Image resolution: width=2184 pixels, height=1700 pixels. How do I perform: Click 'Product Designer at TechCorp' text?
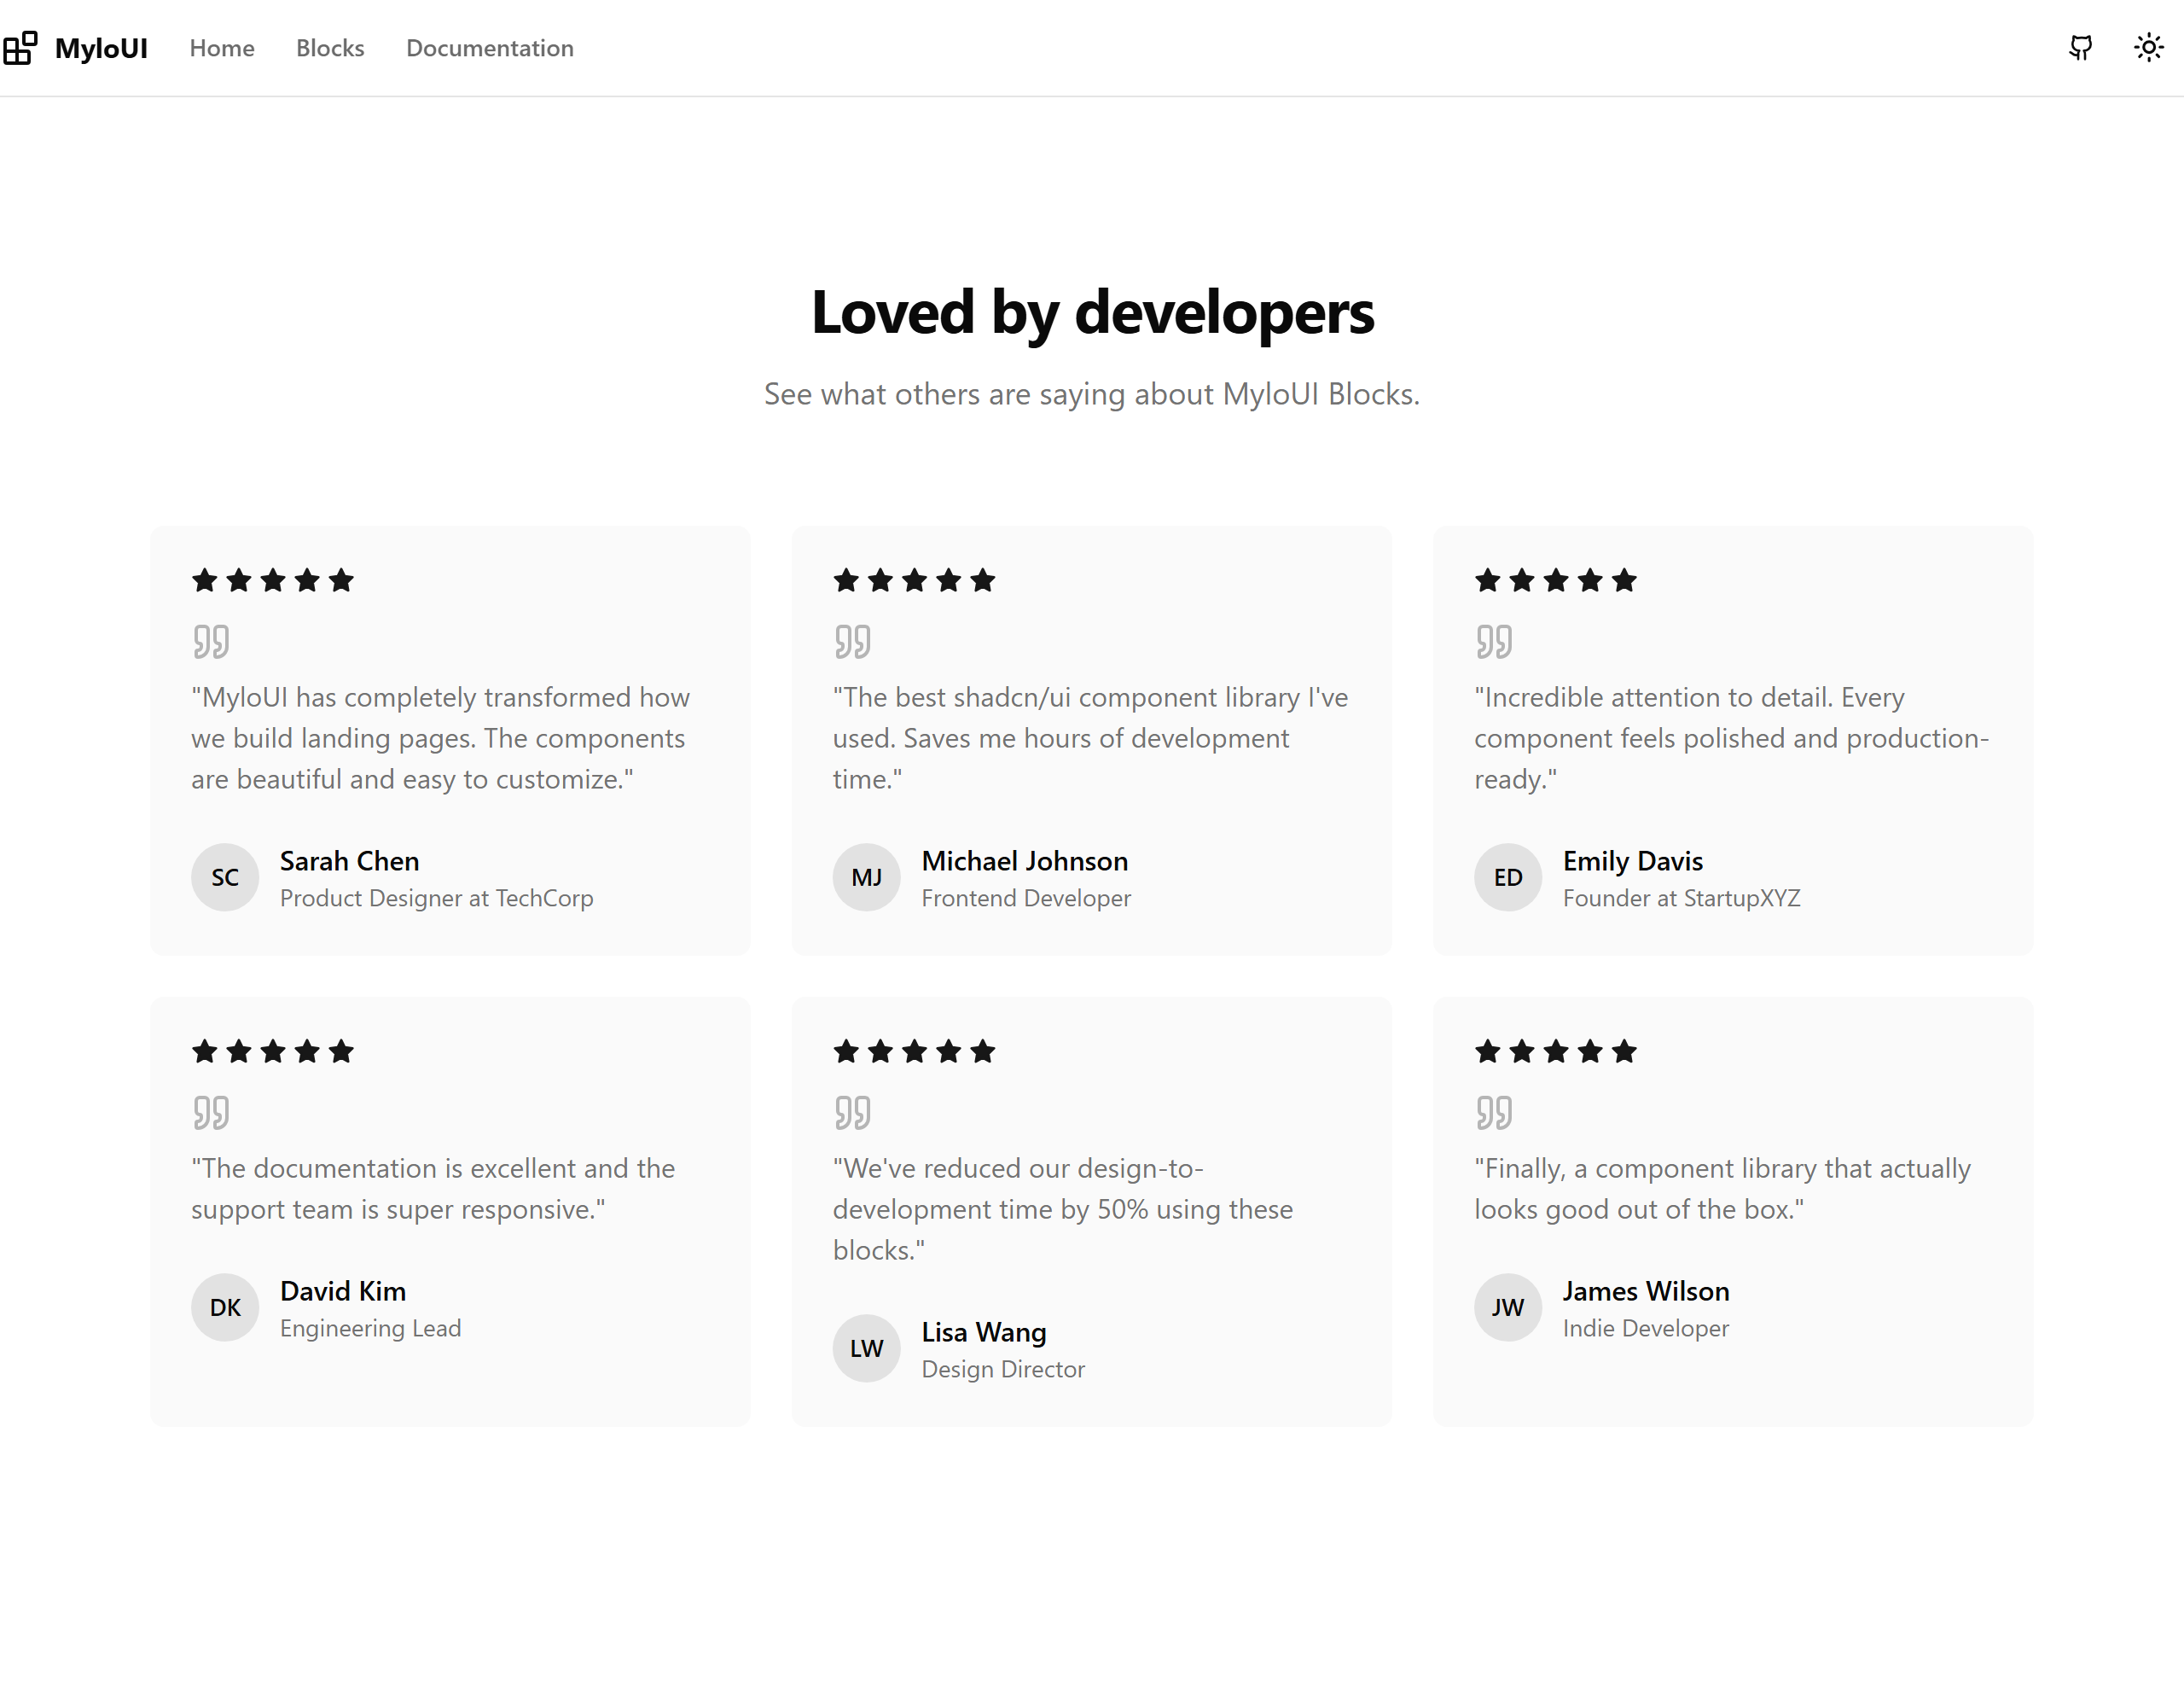437,899
